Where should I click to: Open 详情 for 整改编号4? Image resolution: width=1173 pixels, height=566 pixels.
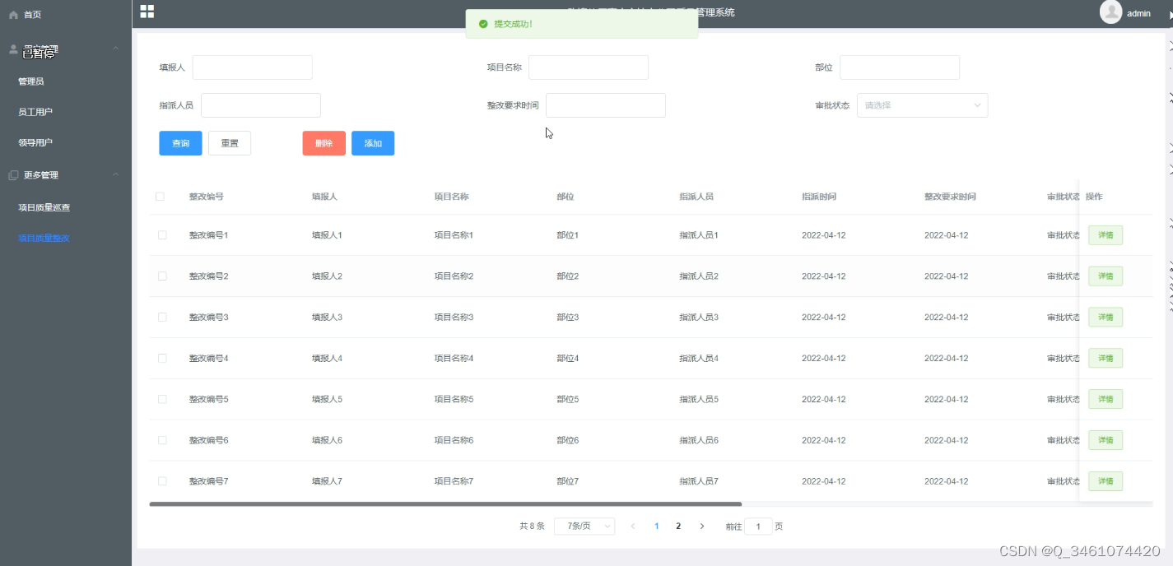click(1106, 359)
